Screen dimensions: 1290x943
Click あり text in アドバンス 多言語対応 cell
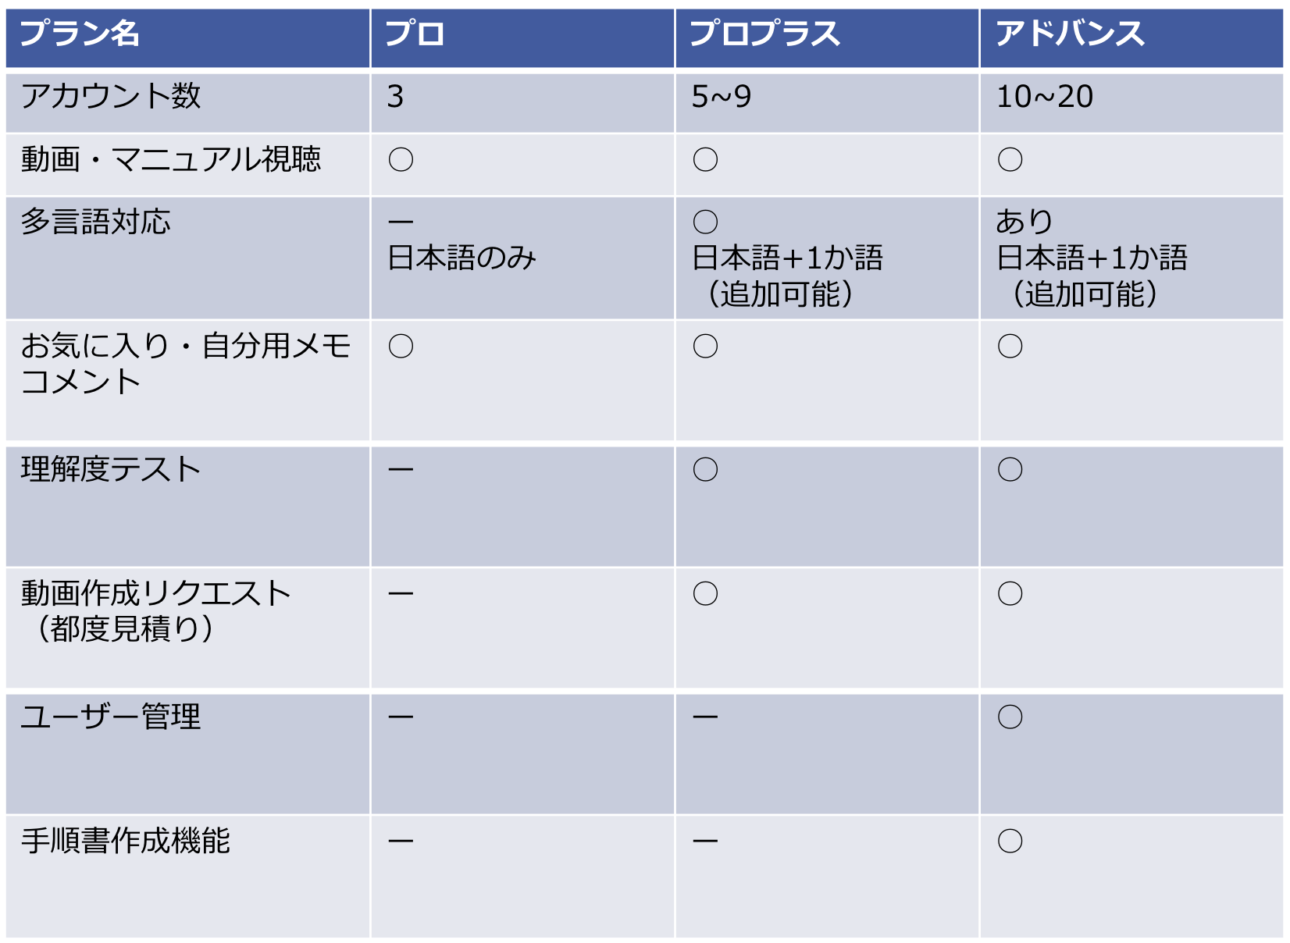coord(1025,222)
